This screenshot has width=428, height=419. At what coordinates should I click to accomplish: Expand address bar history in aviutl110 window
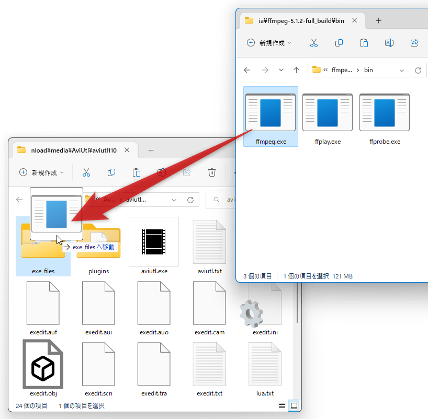tap(174, 200)
